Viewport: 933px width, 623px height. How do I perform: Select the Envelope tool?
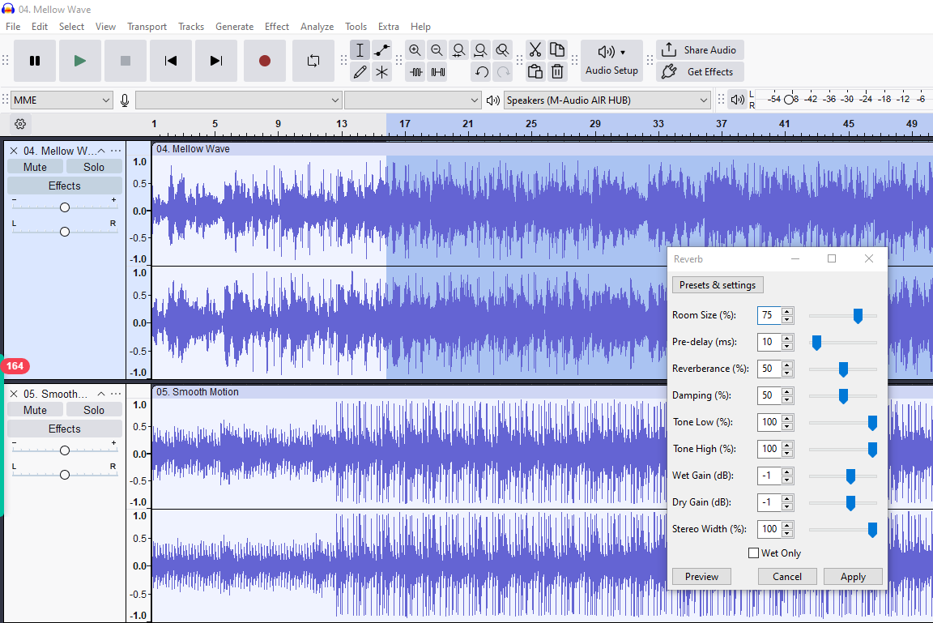coord(381,50)
